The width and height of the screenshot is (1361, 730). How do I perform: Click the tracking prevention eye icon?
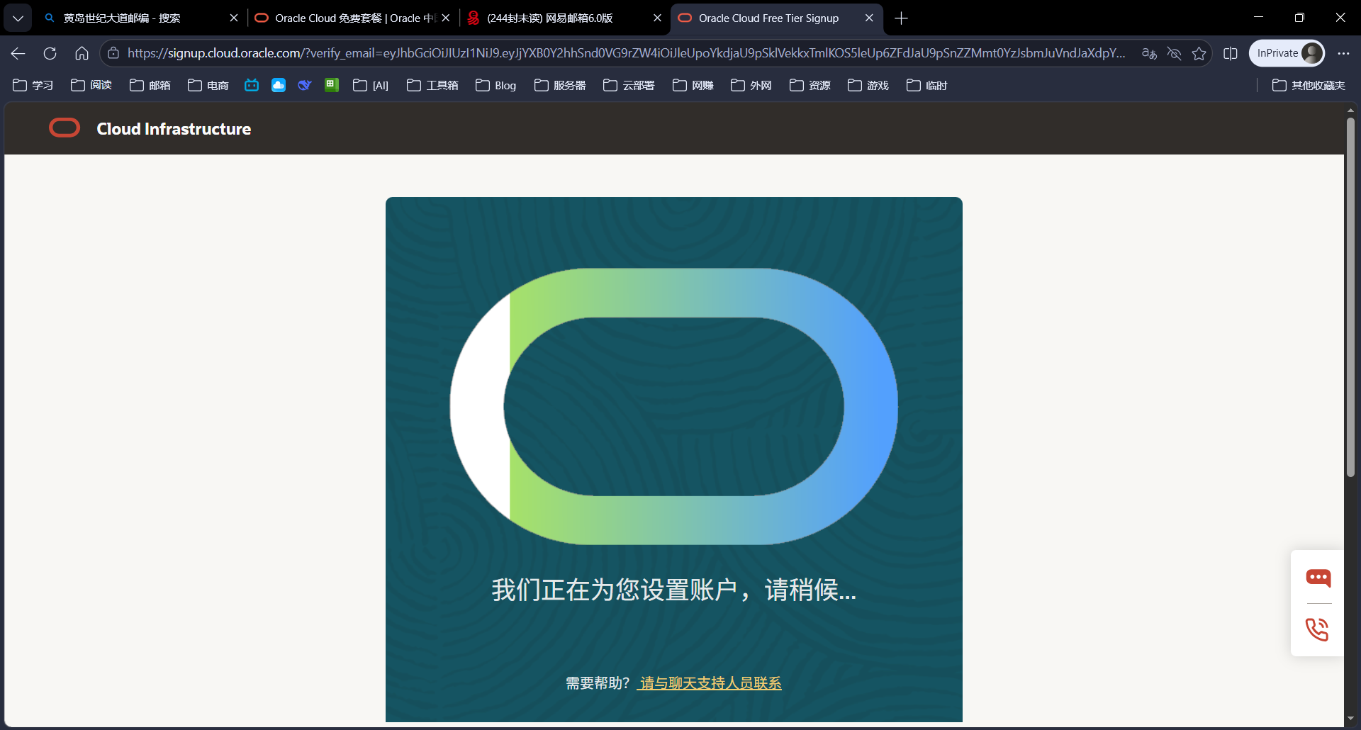[x=1174, y=53]
